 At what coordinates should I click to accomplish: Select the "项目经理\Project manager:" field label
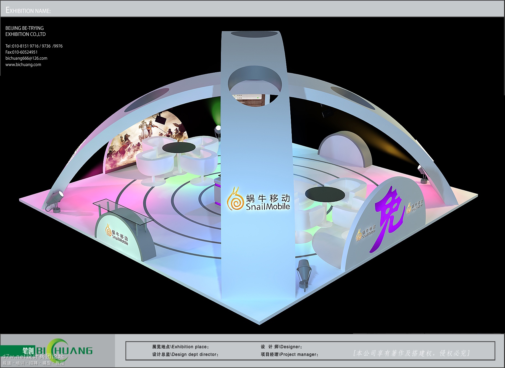pos(289,354)
